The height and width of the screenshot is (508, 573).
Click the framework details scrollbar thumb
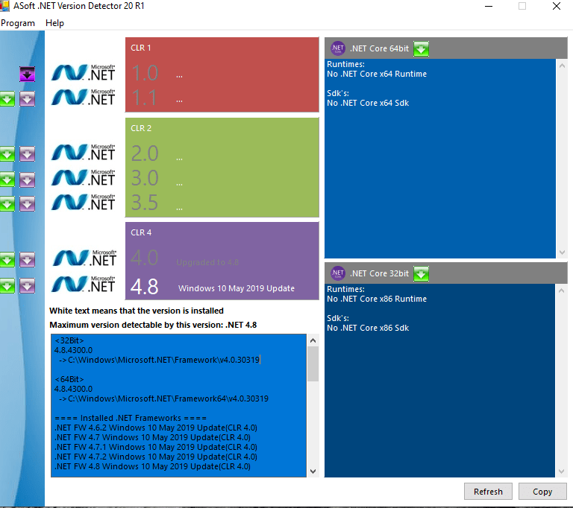(x=313, y=363)
